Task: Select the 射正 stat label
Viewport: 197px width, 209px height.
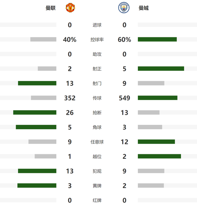Action: click(97, 69)
